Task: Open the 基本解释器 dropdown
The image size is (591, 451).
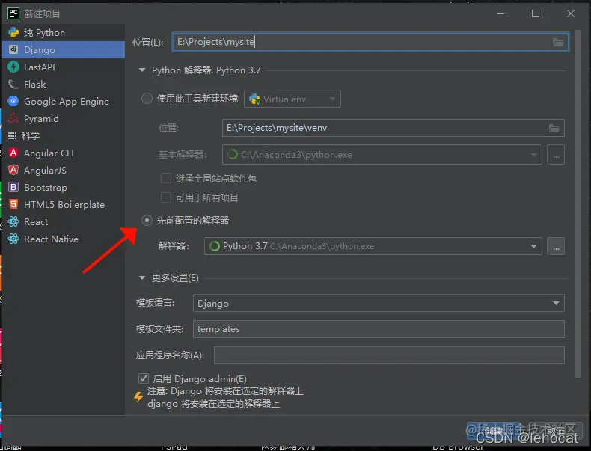Action: pyautogui.click(x=382, y=155)
